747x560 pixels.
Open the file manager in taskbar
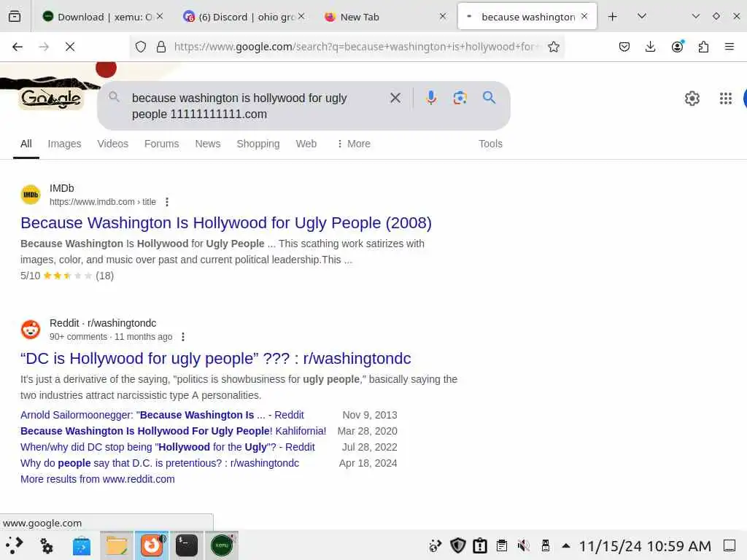tap(117, 545)
